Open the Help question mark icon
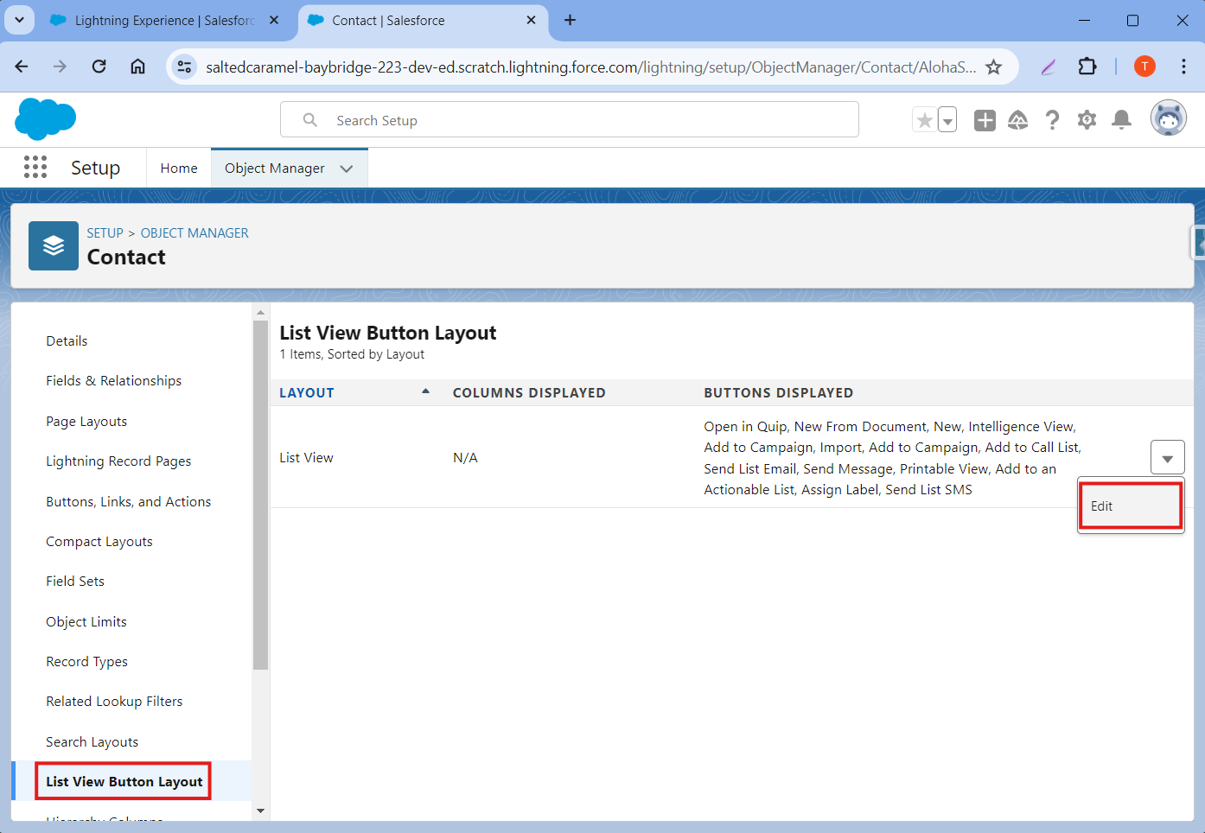The image size is (1205, 833). point(1052,120)
